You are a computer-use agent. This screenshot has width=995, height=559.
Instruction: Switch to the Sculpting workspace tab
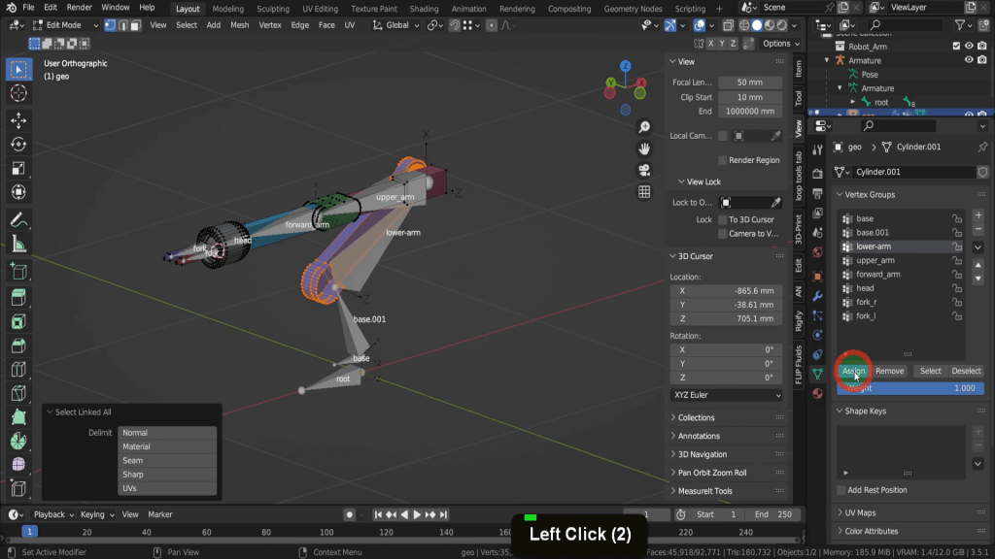pos(273,9)
